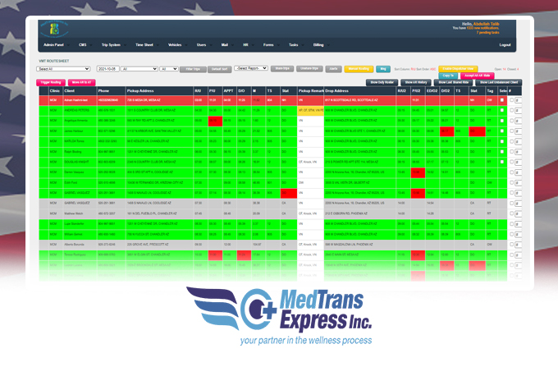Open the Forms menu

point(268,45)
